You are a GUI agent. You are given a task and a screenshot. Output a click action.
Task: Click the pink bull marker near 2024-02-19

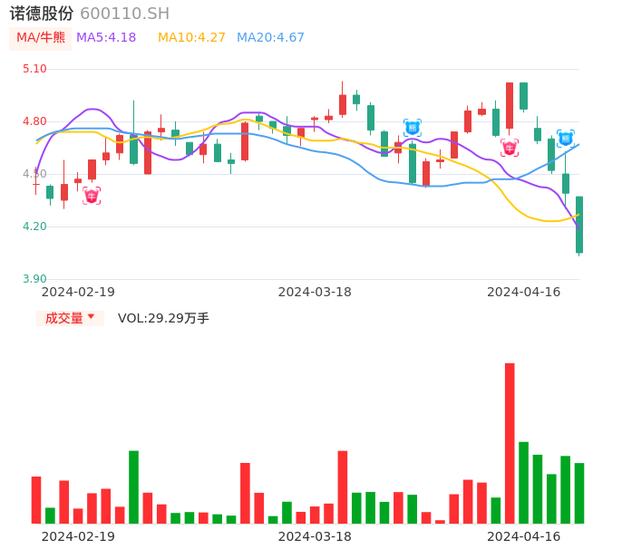coord(92,195)
